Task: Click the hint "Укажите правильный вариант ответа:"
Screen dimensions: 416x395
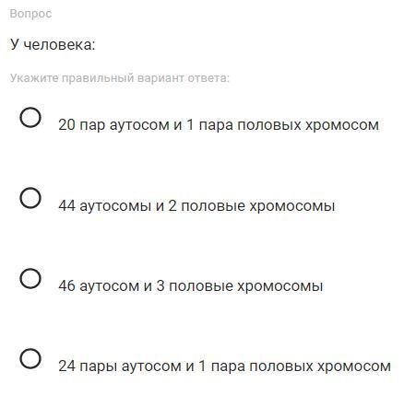Action: pyautogui.click(x=120, y=78)
